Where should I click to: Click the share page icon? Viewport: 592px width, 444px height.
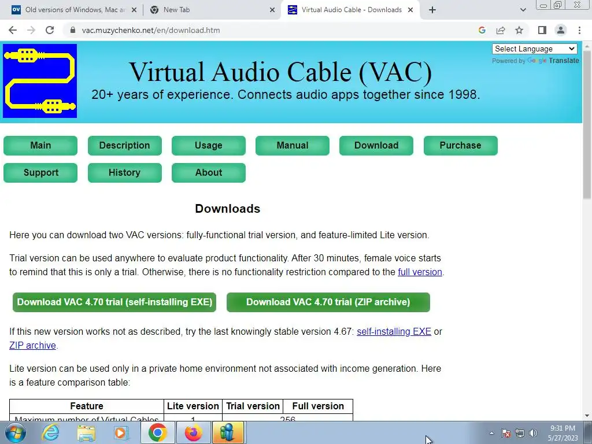[501, 30]
